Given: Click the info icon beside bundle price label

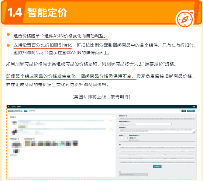Looking at the screenshot, I should click(138, 135).
